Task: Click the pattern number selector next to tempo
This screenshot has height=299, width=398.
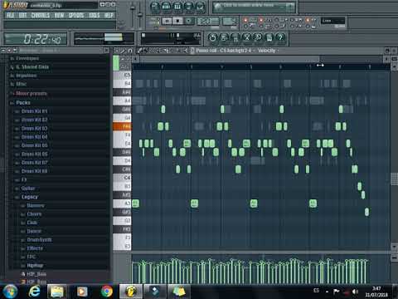Action: pyautogui.click(x=230, y=21)
